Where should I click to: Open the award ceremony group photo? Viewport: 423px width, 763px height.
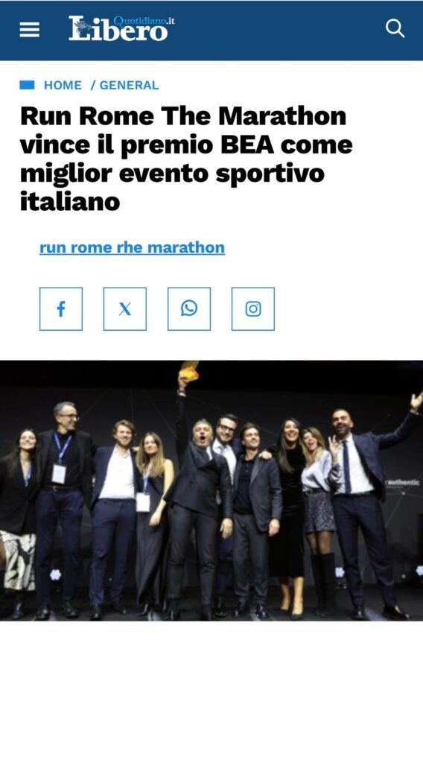[x=211, y=490]
